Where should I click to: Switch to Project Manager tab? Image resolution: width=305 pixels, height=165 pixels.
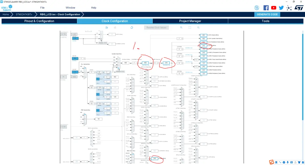tap(190, 21)
